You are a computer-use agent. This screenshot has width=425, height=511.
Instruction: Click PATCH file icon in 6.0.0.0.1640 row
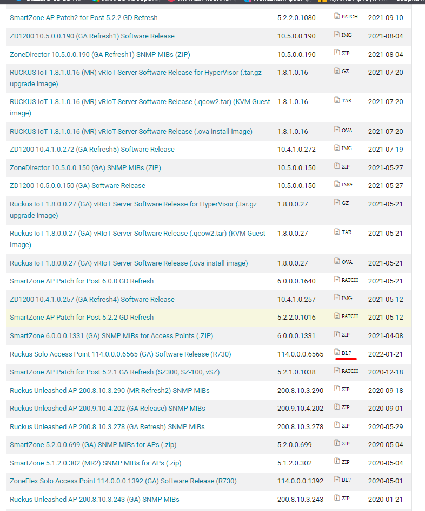(337, 279)
